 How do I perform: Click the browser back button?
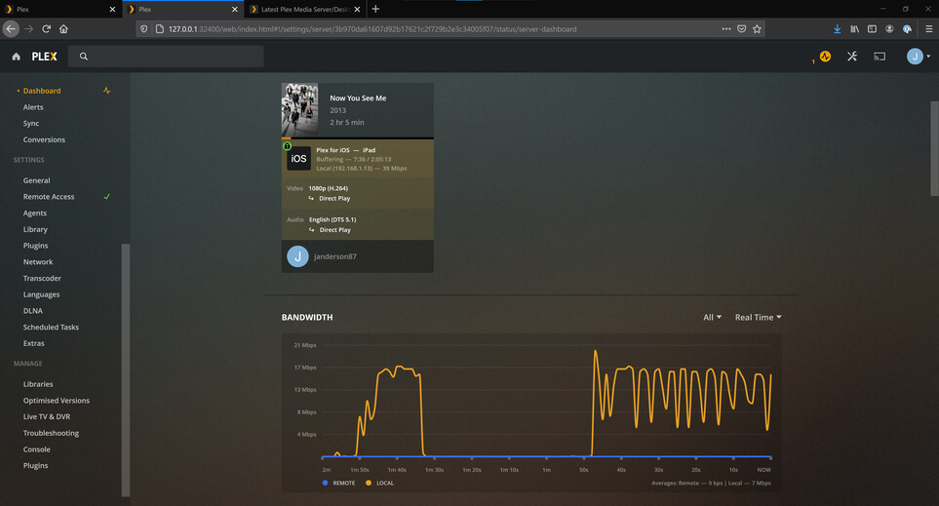coord(11,28)
